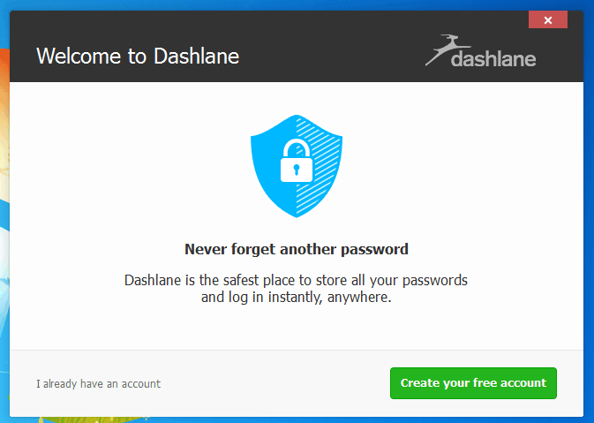Click the padlock's curved shackle
This screenshot has width=594, height=423.
point(297,148)
